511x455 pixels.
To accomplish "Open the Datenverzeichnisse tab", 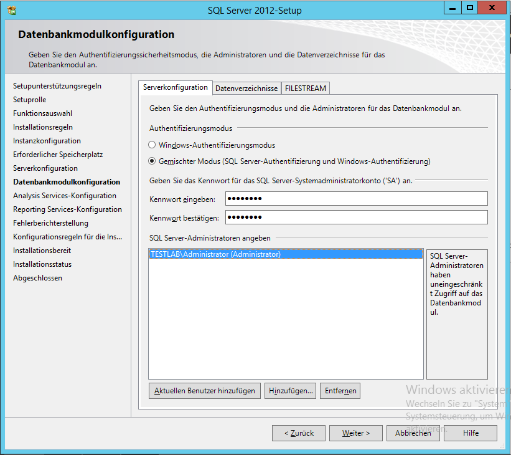I will pyautogui.click(x=246, y=89).
